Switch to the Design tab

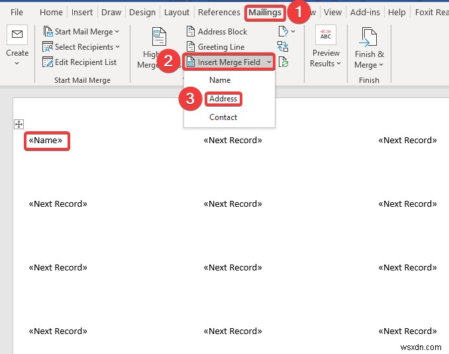[x=142, y=13]
